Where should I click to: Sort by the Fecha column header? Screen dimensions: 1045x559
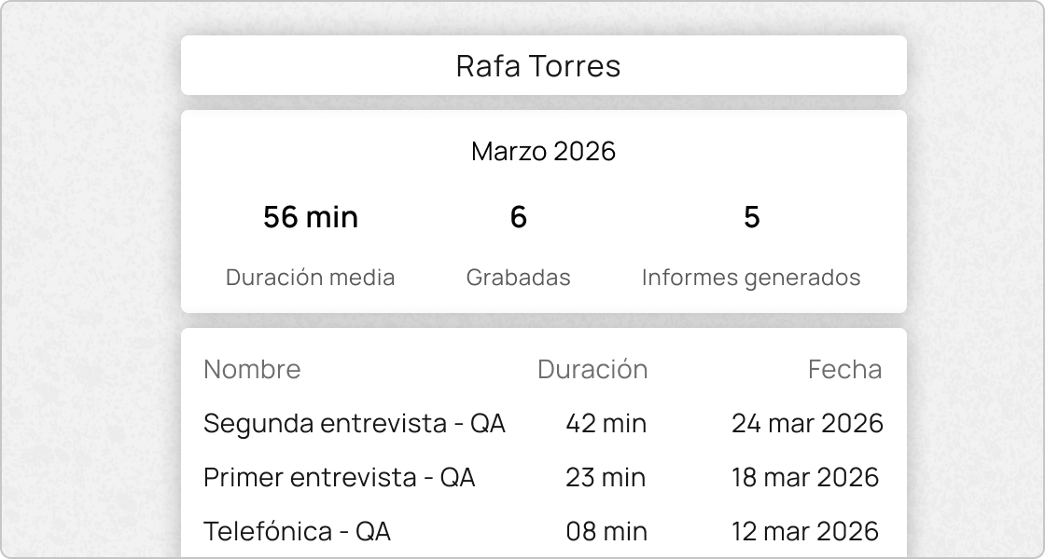pyautogui.click(x=844, y=369)
